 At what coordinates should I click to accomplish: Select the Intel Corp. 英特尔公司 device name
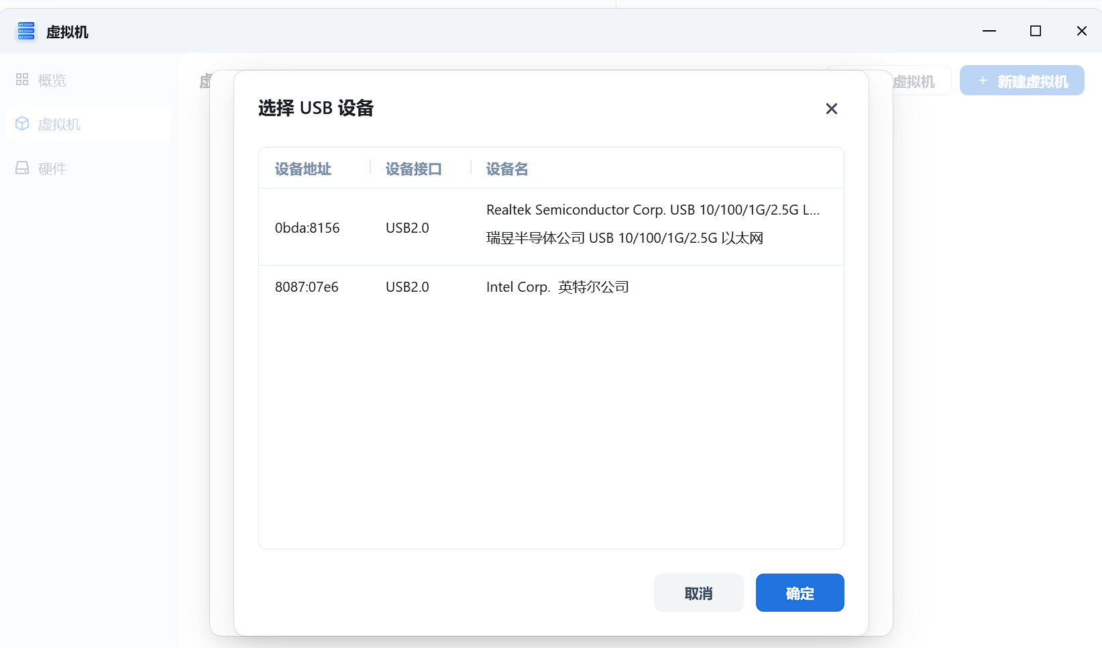[x=557, y=287]
